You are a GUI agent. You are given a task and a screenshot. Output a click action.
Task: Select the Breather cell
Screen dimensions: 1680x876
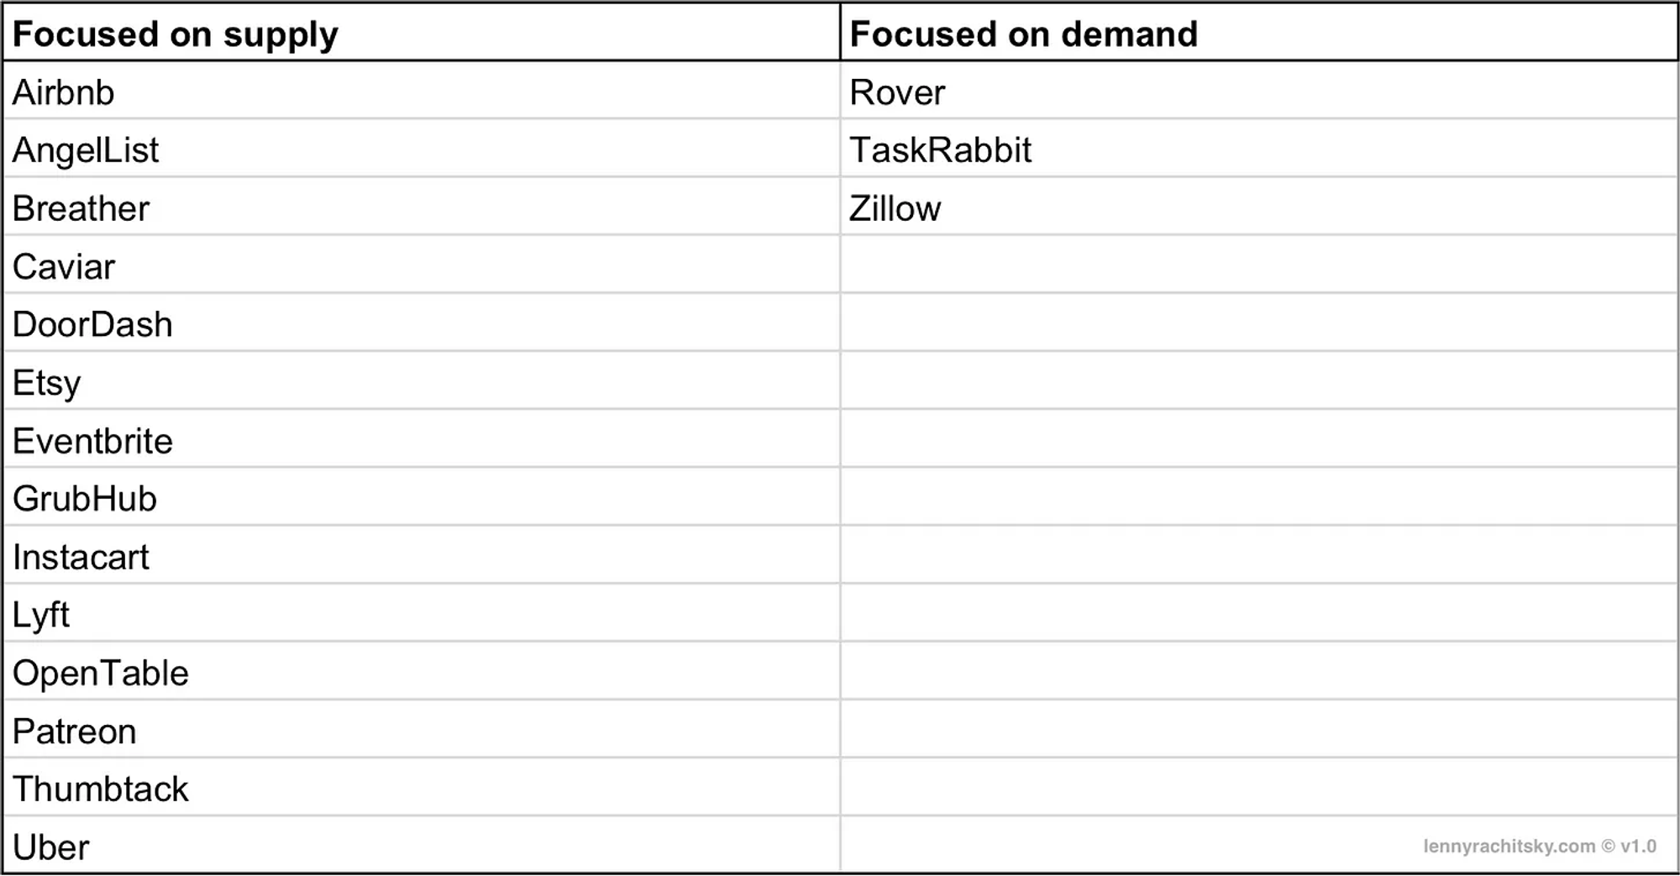[422, 206]
